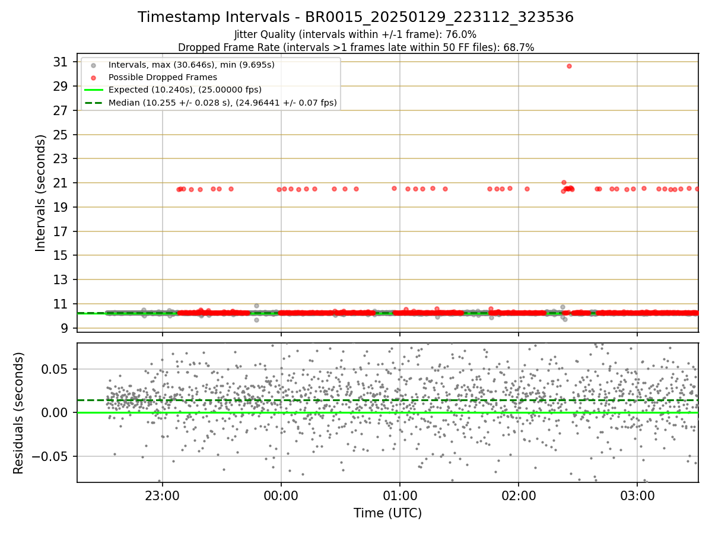Viewport: 712px width, 534px height.
Task: Click the red point at 21 seconds above the 02:23 cluster
Action: coord(564,182)
